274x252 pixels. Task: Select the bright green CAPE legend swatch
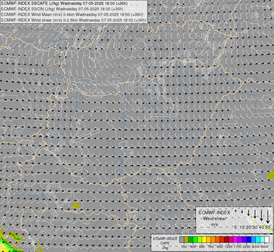[195, 240]
